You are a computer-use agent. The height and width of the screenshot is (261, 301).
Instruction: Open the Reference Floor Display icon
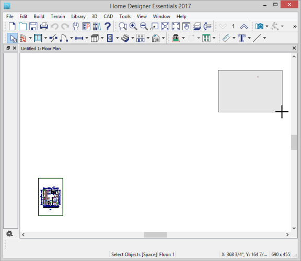[207, 26]
